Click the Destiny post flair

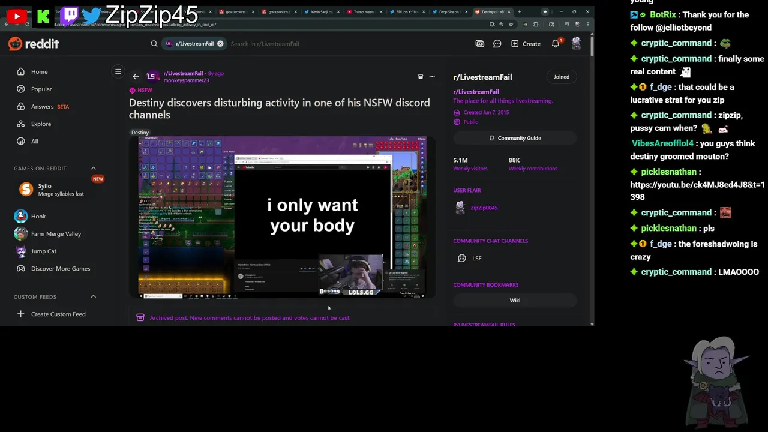(x=140, y=133)
